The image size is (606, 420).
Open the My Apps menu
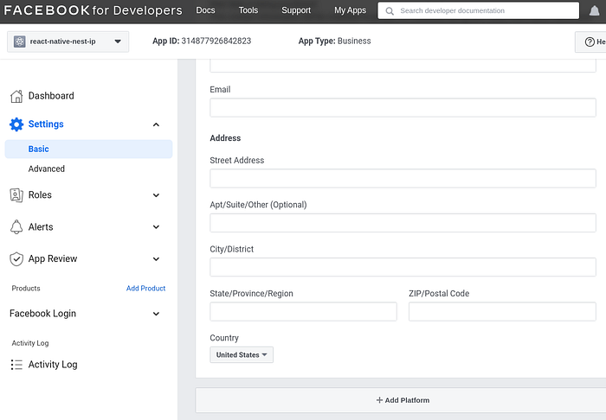350,10
